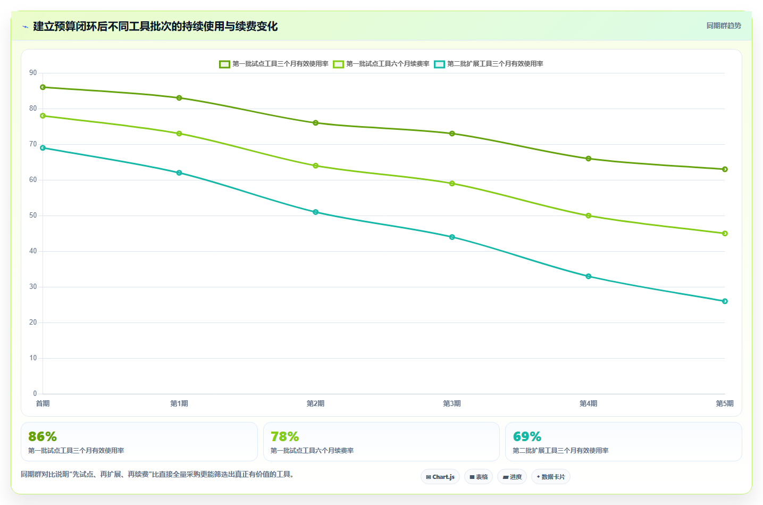Open the 86% stat card
Screen dimensions: 763x505
pos(139,442)
